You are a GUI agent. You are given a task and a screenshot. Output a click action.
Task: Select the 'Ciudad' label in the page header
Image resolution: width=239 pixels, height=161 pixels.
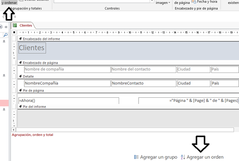click(x=194, y=69)
